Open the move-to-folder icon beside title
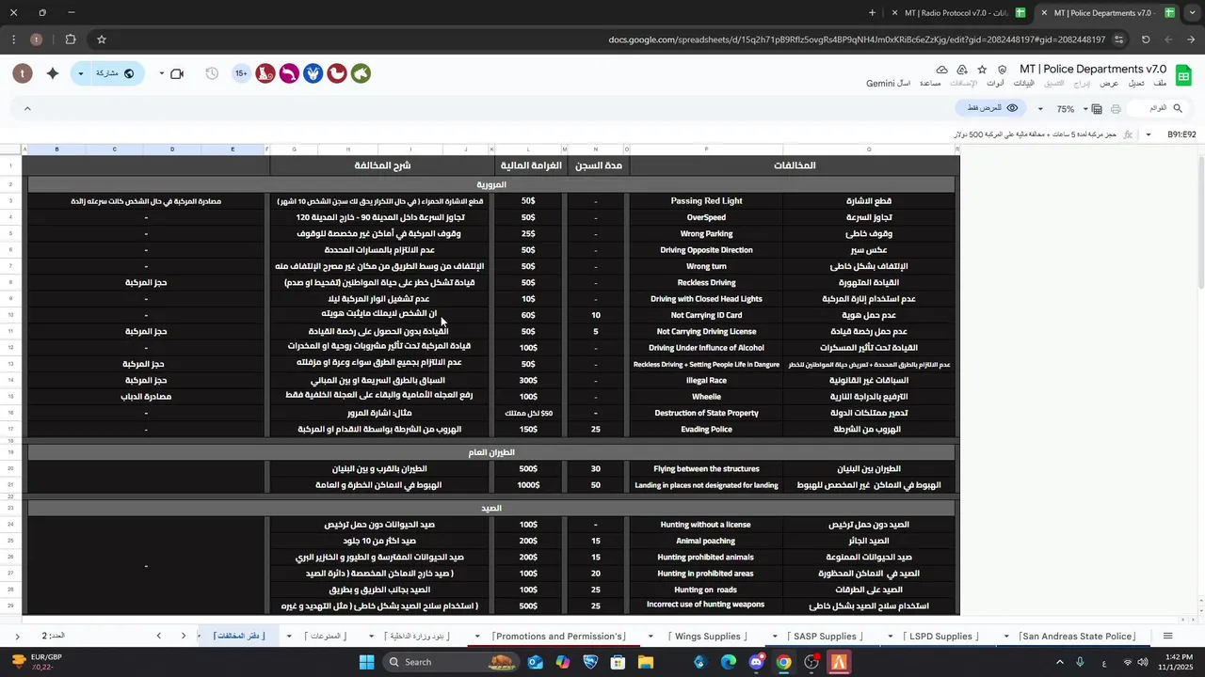1205x677 pixels. 962,70
